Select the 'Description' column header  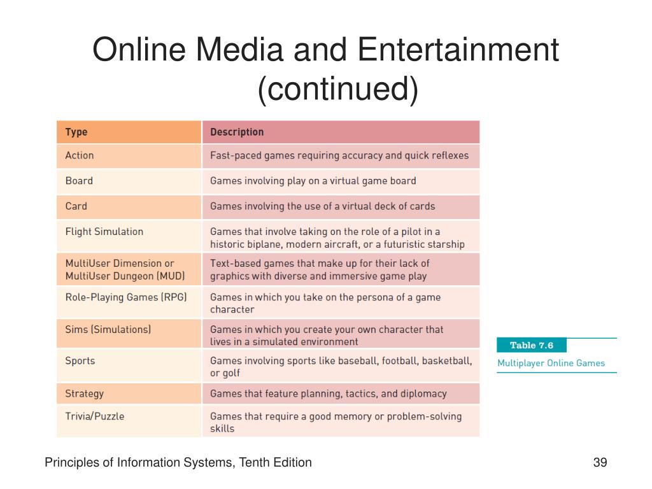click(341, 132)
